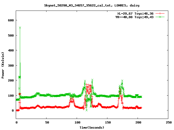Click the red legend line sample
The image size is (174, 130).
click(160, 14)
